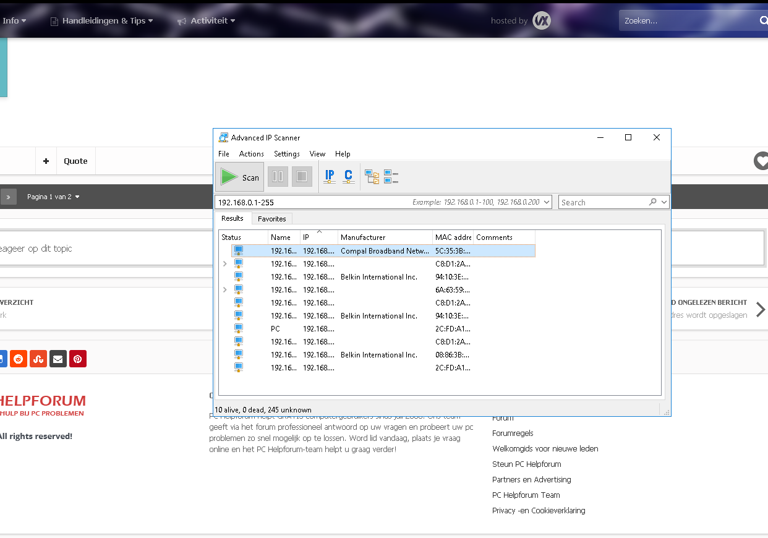This screenshot has width=768, height=538.
Task: Click the Class C subnet icon
Action: tap(348, 177)
